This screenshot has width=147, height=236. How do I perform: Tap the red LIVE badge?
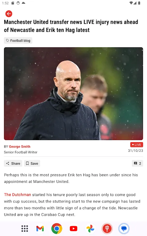[x=137, y=145]
